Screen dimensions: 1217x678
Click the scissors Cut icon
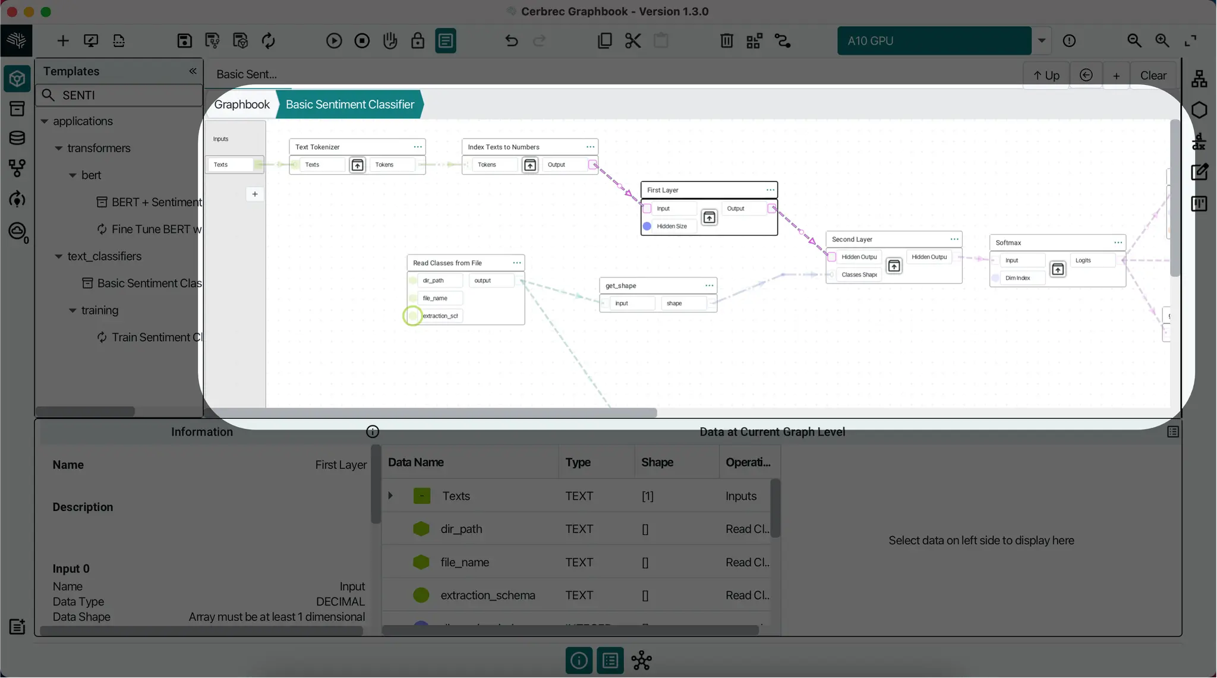point(633,41)
